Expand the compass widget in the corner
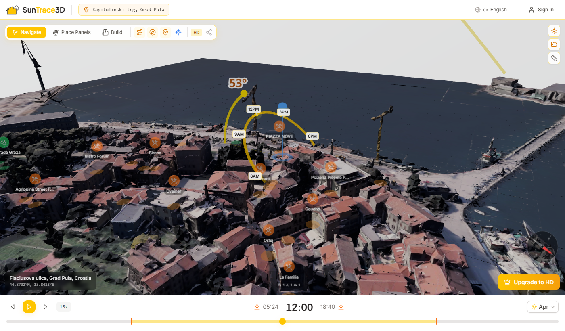The width and height of the screenshot is (565, 331). coord(542,247)
